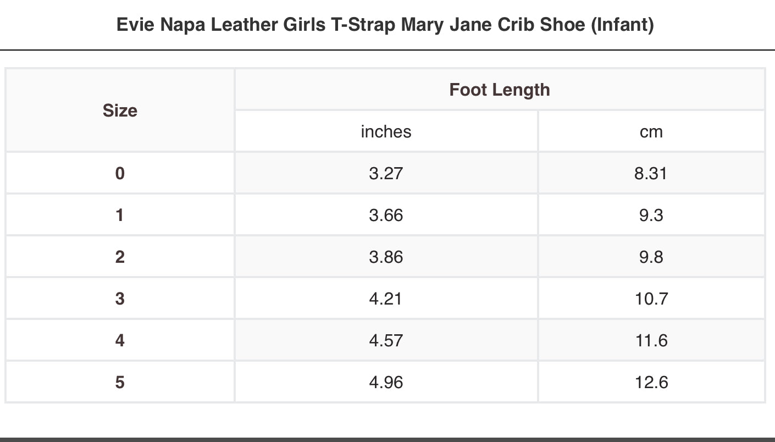Screen dimensions: 775x442
Task: Click the cm sub-header
Action: pyautogui.click(x=651, y=131)
